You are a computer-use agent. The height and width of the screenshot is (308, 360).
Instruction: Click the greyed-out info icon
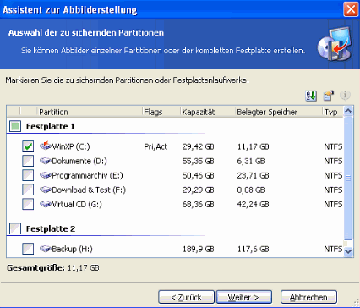(345, 96)
